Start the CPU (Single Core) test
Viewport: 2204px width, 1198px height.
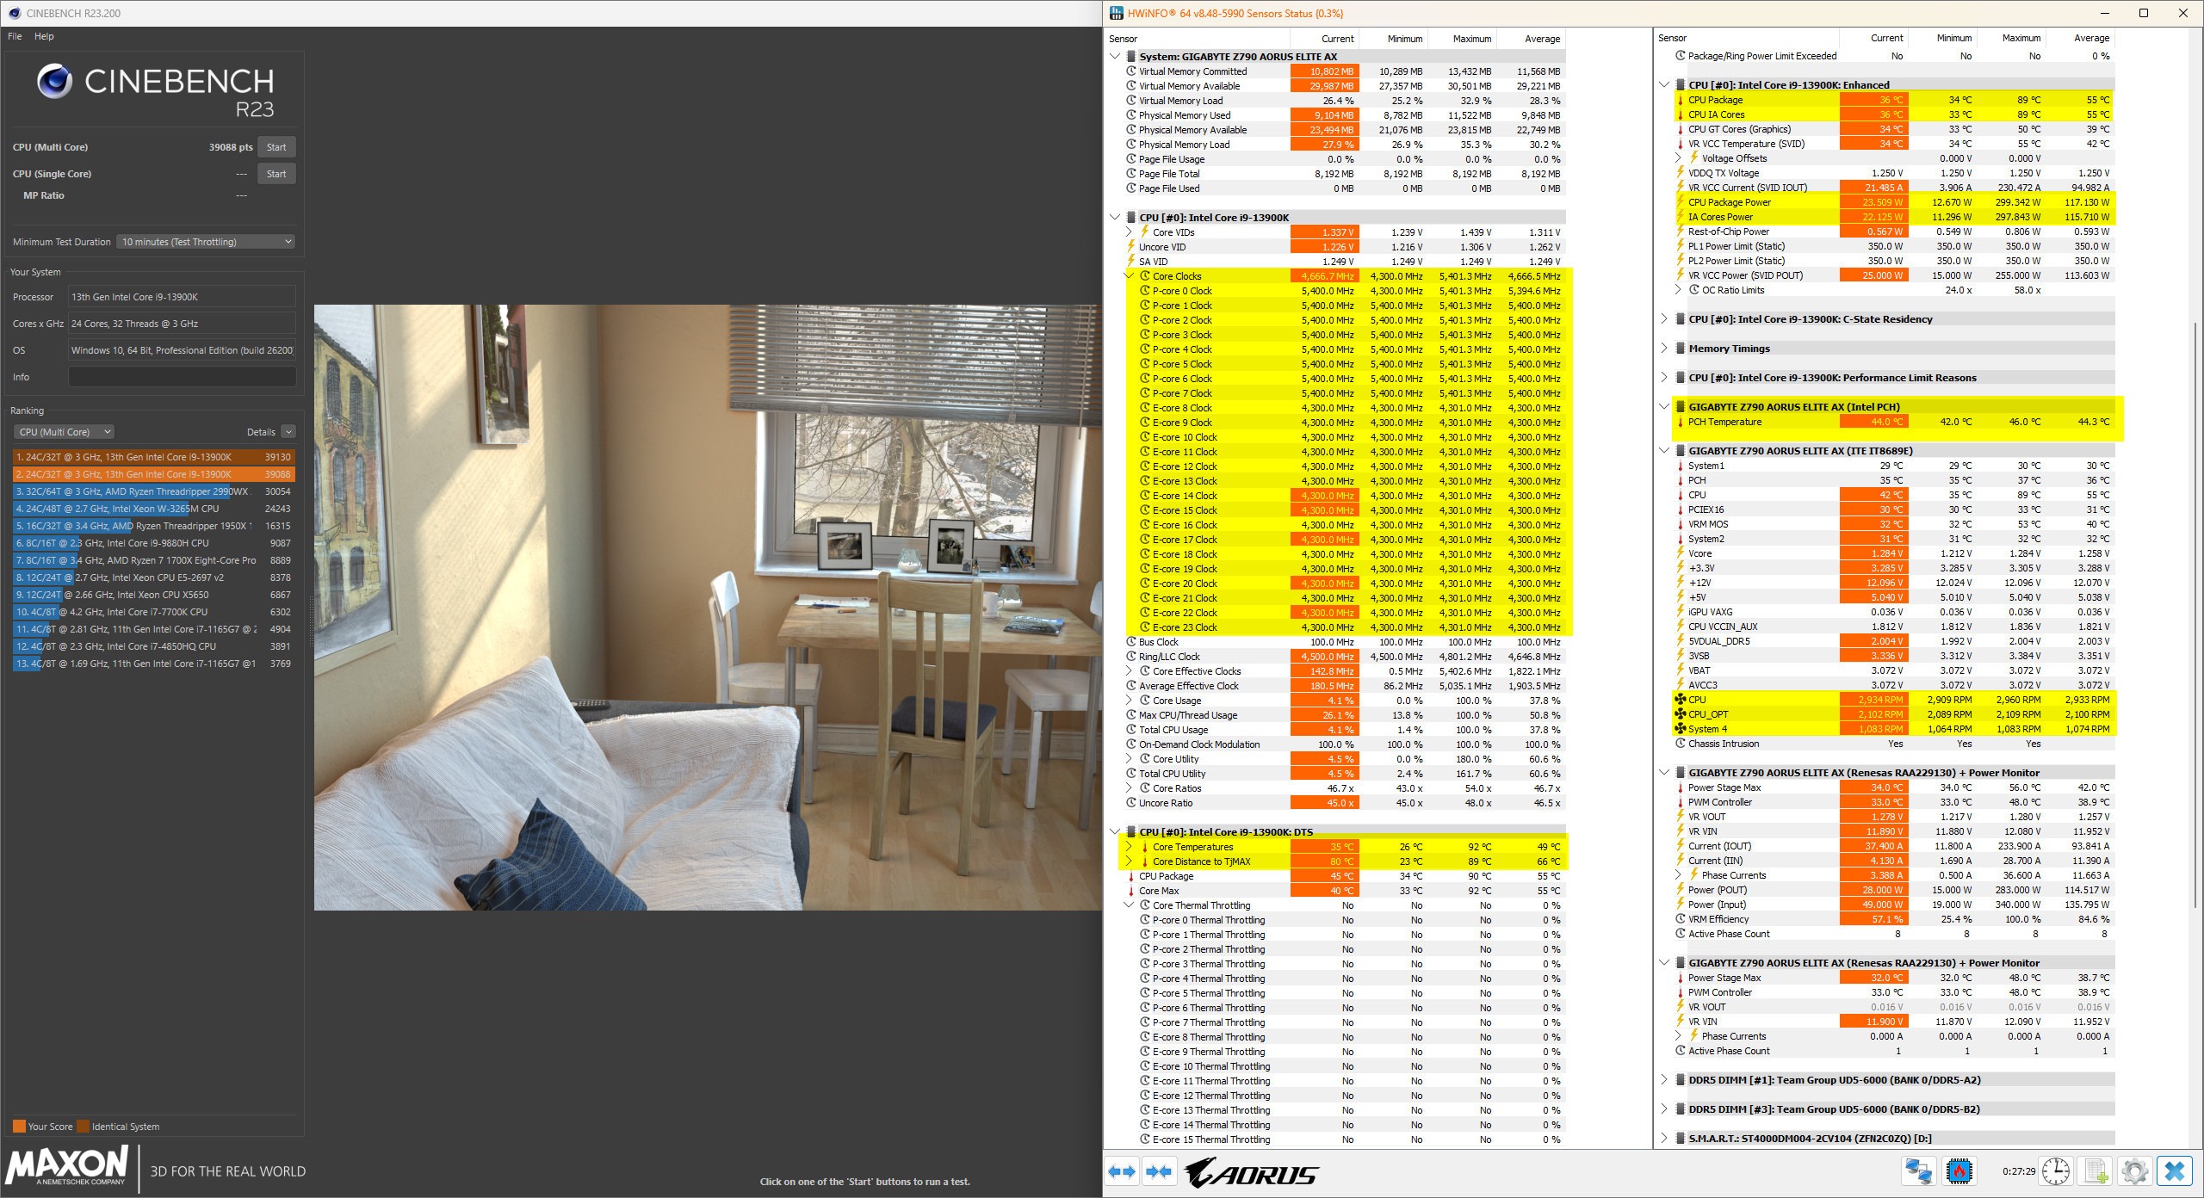click(276, 174)
